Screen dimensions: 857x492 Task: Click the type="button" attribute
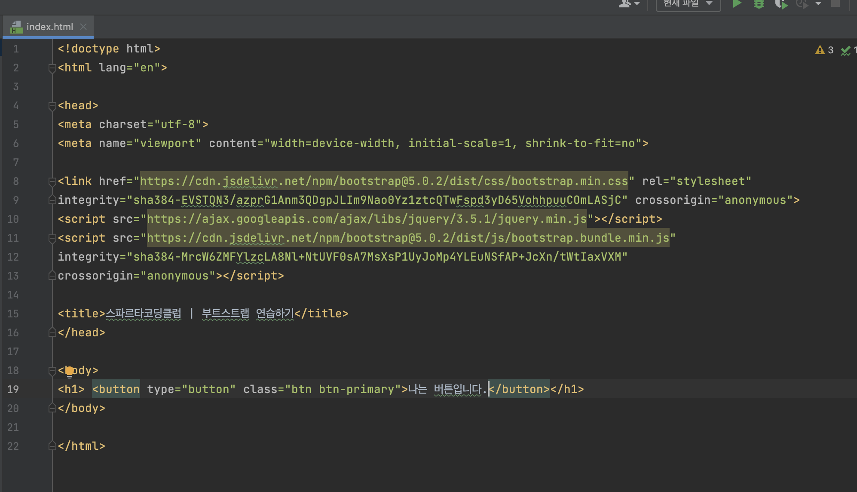(x=191, y=389)
